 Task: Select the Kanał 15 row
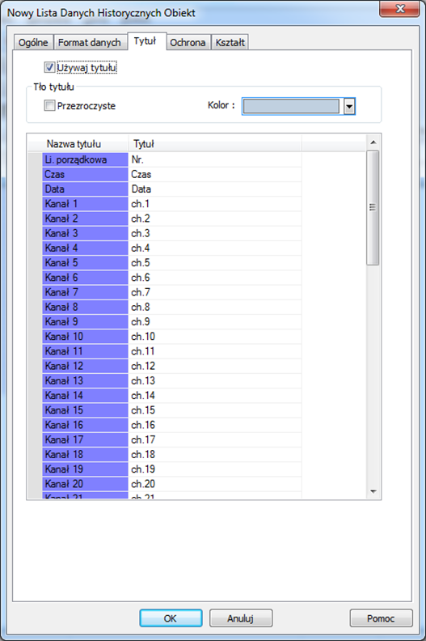coord(85,410)
